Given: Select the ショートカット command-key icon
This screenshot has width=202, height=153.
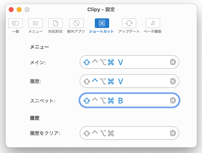Looking at the screenshot, I should 102,23.
